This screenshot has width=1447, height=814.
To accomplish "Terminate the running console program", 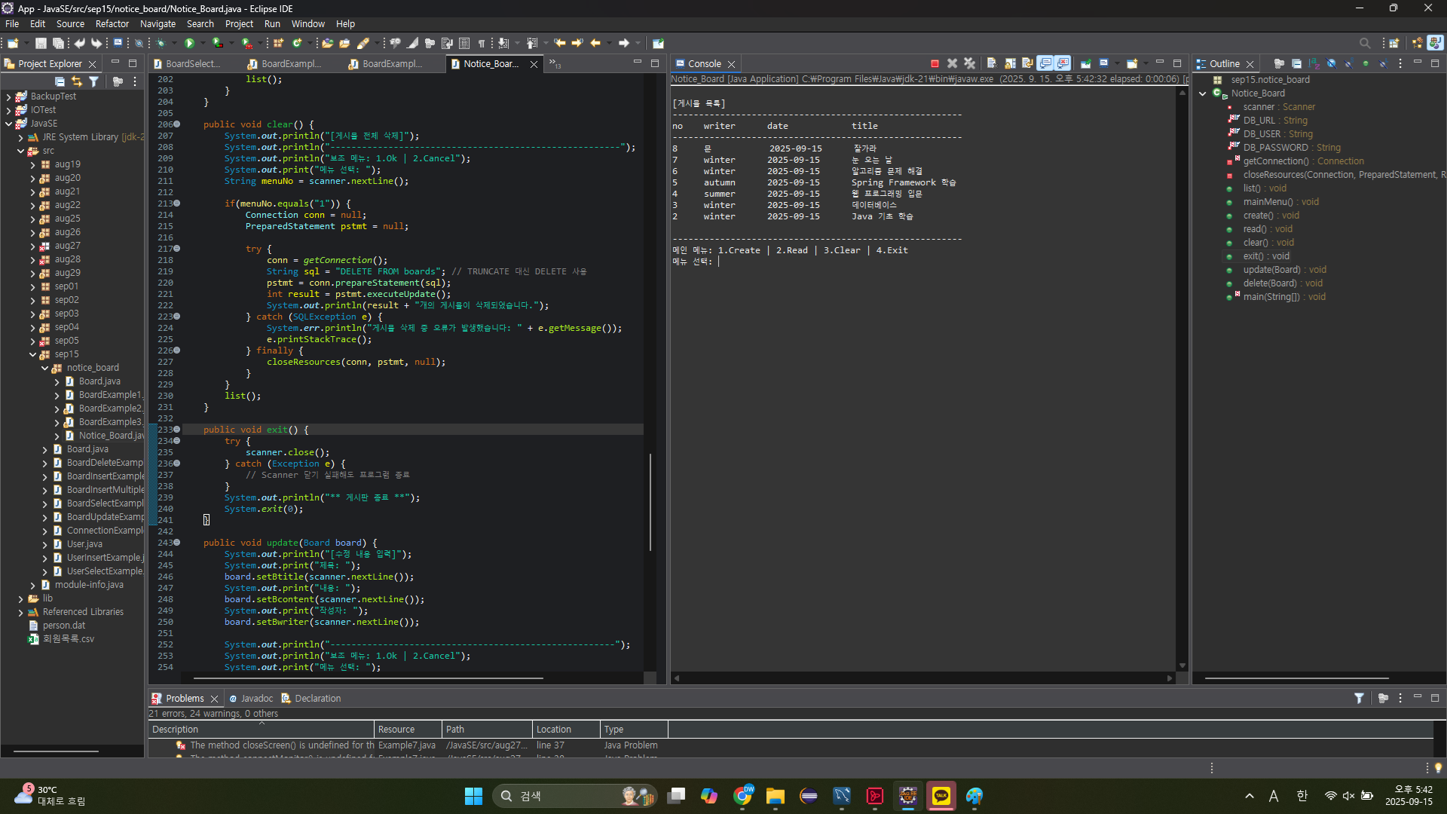I will tap(935, 64).
